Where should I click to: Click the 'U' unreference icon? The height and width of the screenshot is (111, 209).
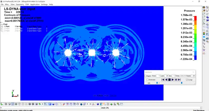coord(45,104)
